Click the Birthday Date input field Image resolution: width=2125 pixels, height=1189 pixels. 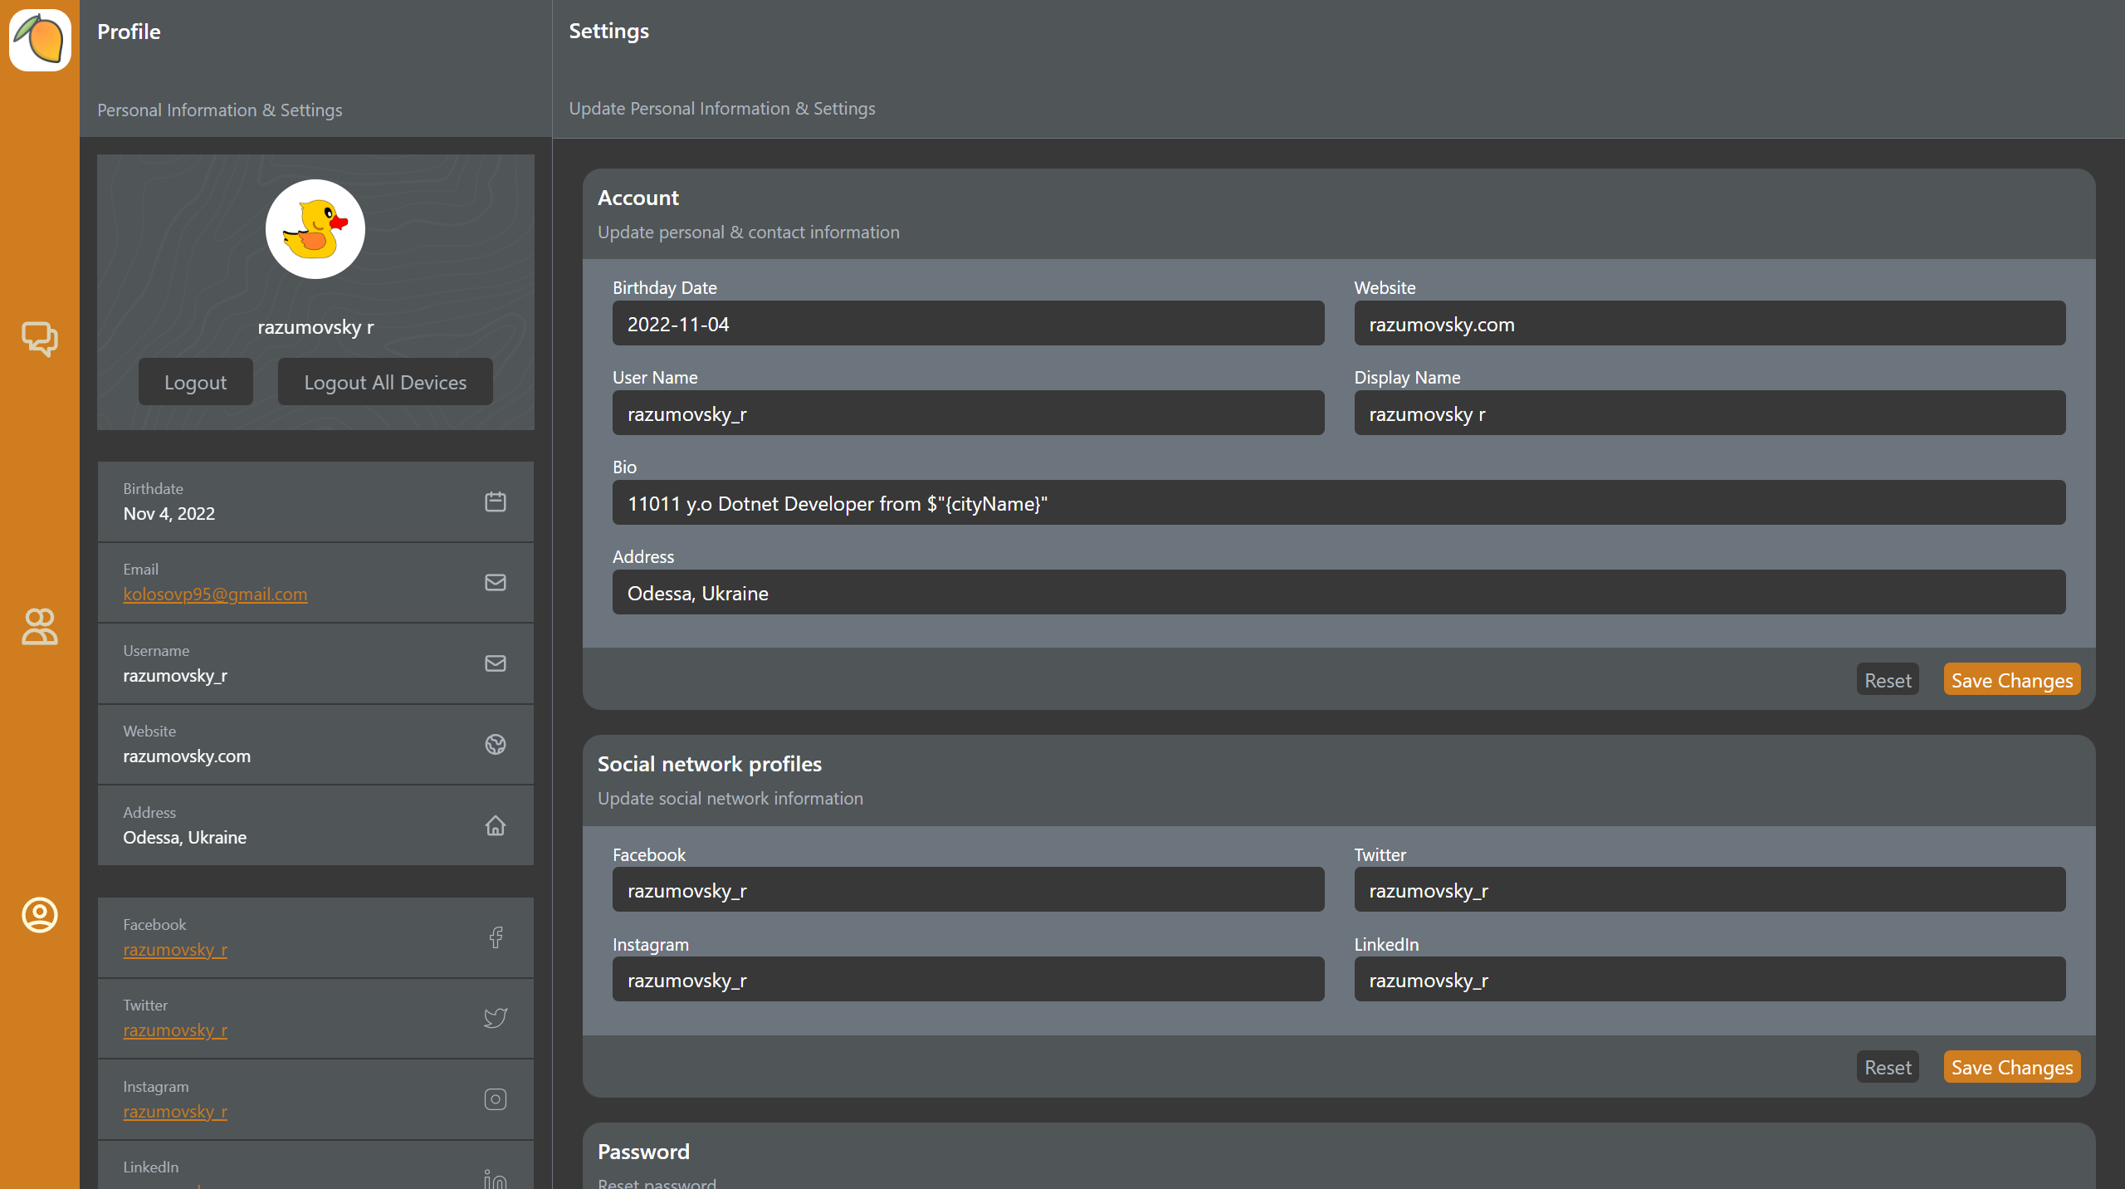968,324
